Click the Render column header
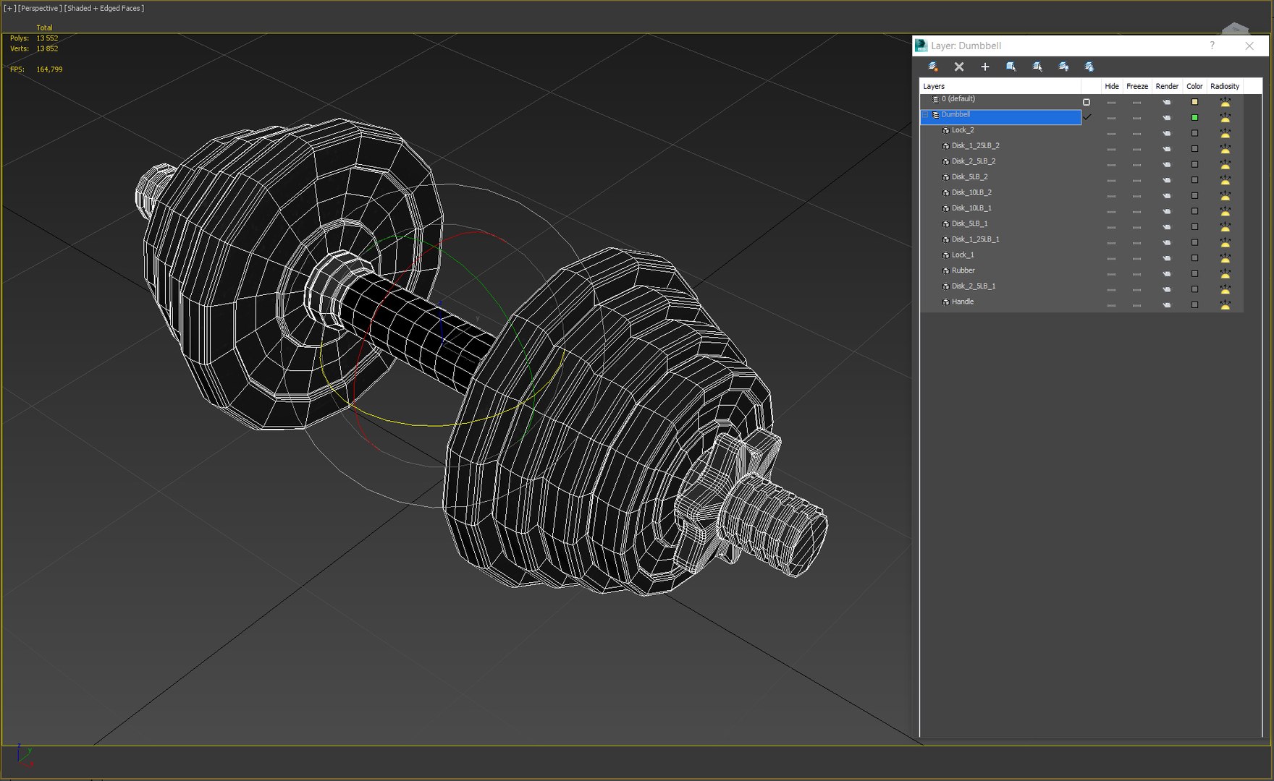 pos(1167,86)
